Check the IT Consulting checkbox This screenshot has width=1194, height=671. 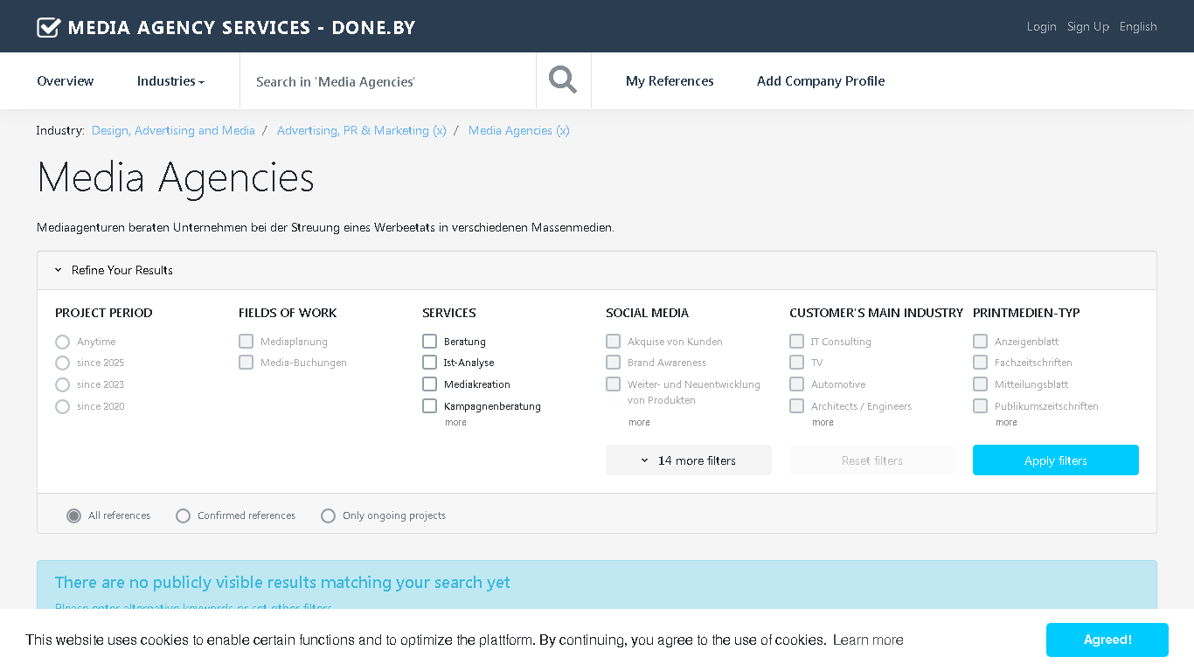[x=796, y=341]
